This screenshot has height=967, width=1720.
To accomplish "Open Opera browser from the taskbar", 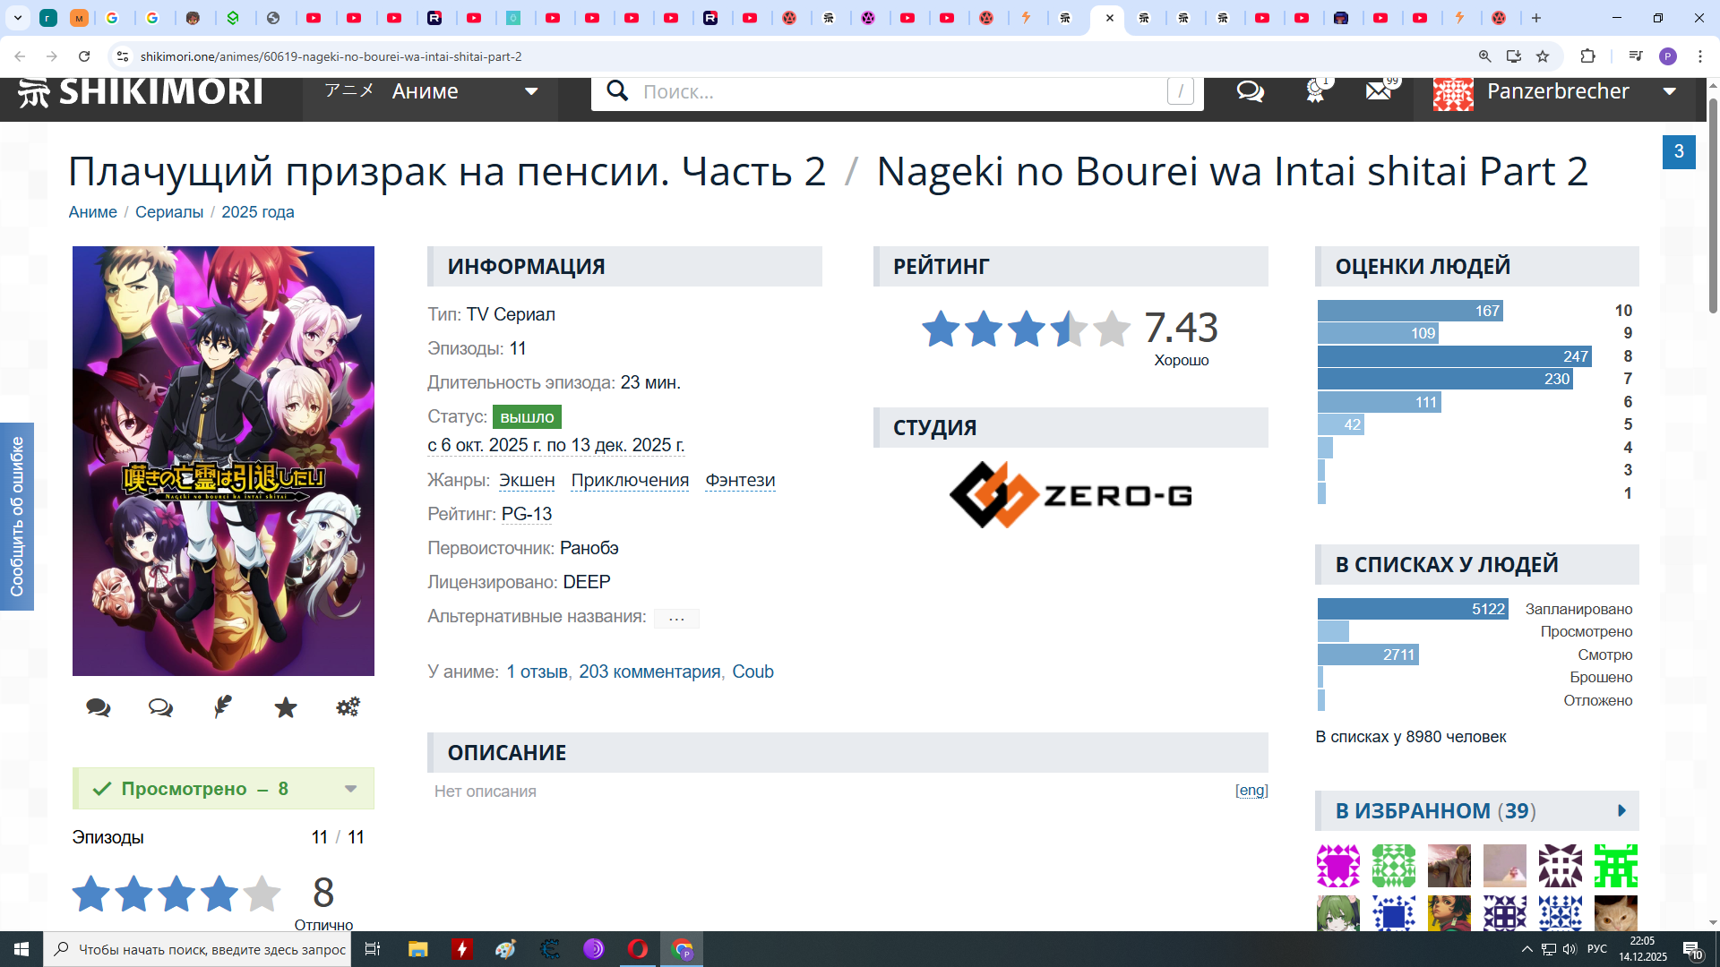I will tap(638, 949).
